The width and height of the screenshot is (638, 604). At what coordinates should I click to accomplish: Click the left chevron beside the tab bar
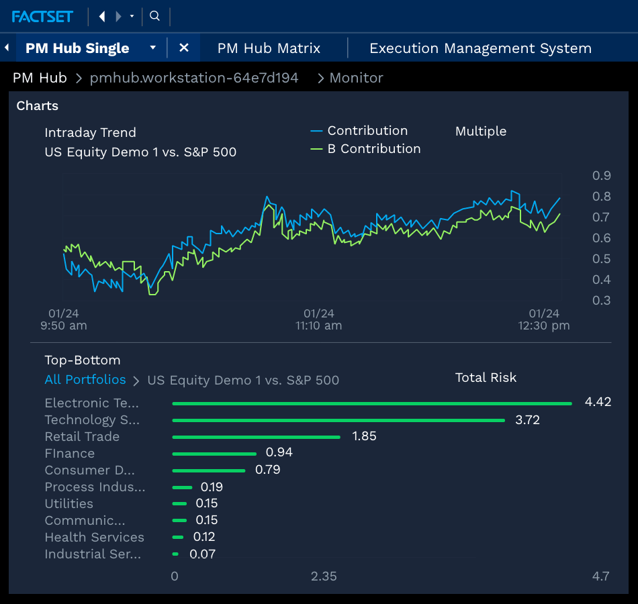pos(6,47)
